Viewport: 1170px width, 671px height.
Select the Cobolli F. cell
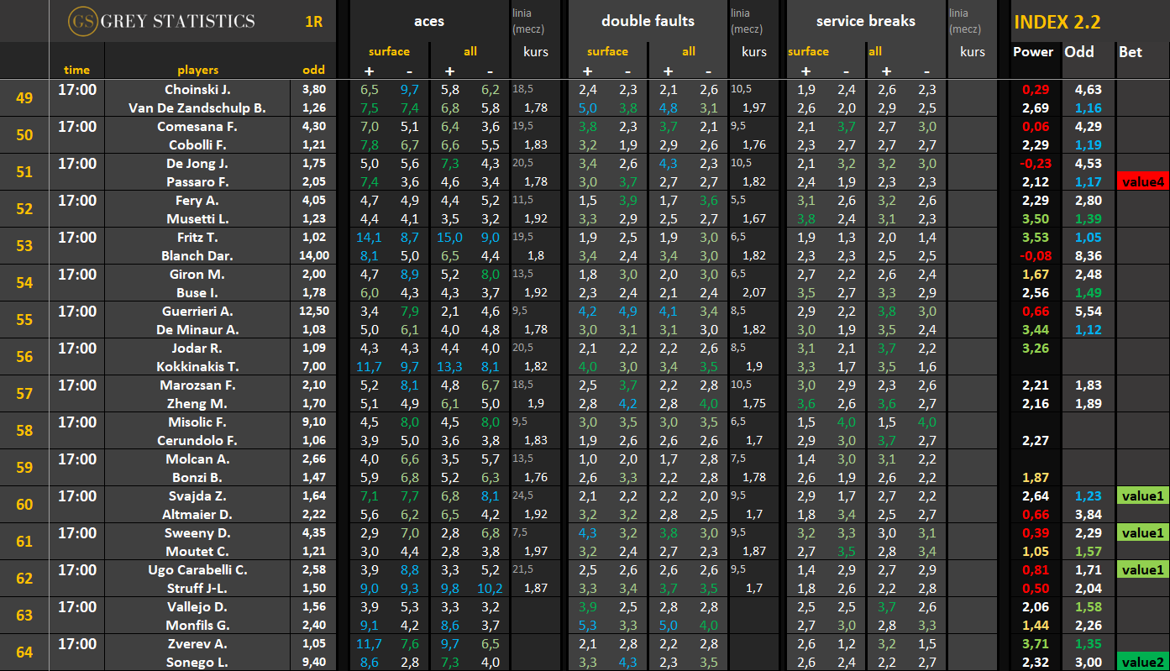click(x=197, y=144)
